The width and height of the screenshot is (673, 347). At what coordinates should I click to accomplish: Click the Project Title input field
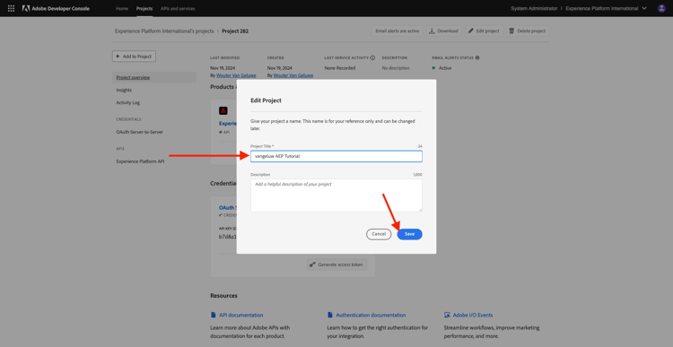[x=336, y=156]
